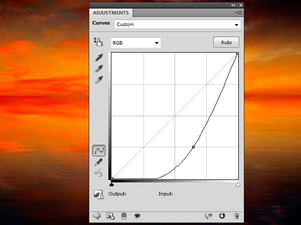The height and width of the screenshot is (225, 301).
Task: Click the Output label
Action: (x=117, y=194)
